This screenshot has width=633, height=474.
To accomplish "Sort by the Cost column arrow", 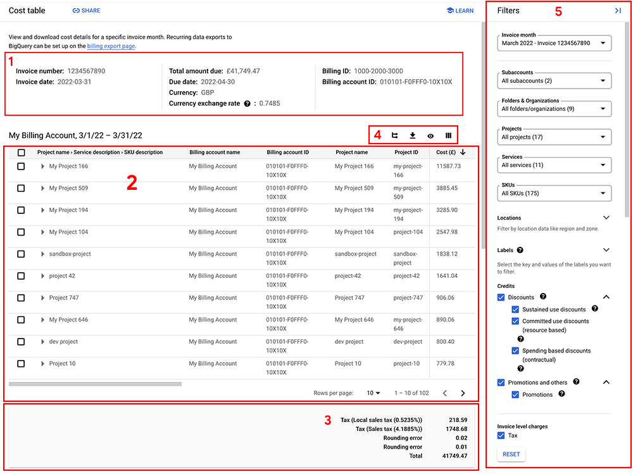I will (x=463, y=153).
